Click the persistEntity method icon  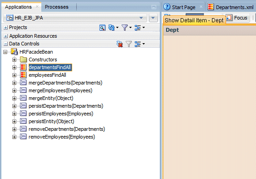(23, 121)
